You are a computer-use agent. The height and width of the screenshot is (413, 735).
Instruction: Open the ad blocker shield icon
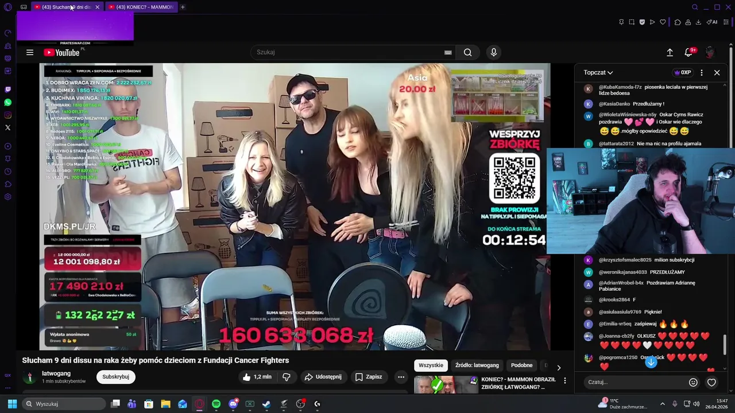point(642,22)
